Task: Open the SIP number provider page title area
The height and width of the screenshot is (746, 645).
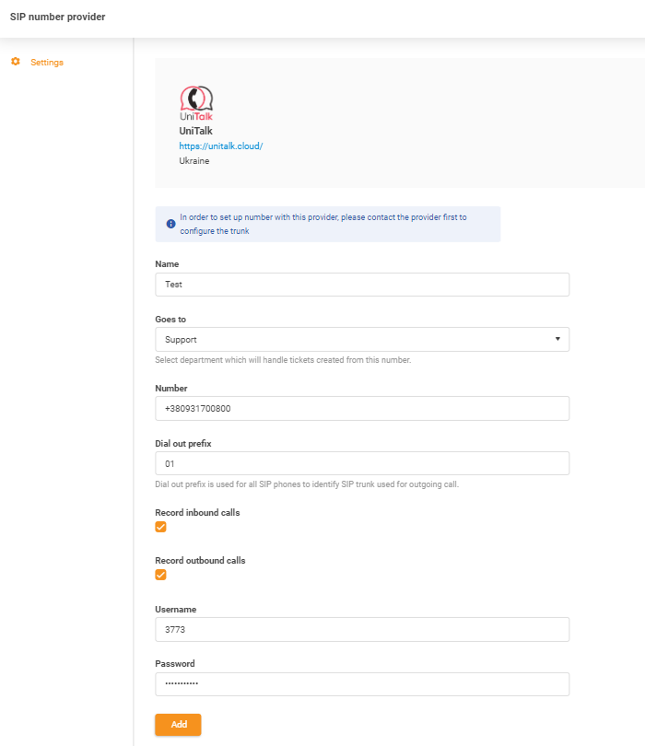Action: click(x=57, y=17)
